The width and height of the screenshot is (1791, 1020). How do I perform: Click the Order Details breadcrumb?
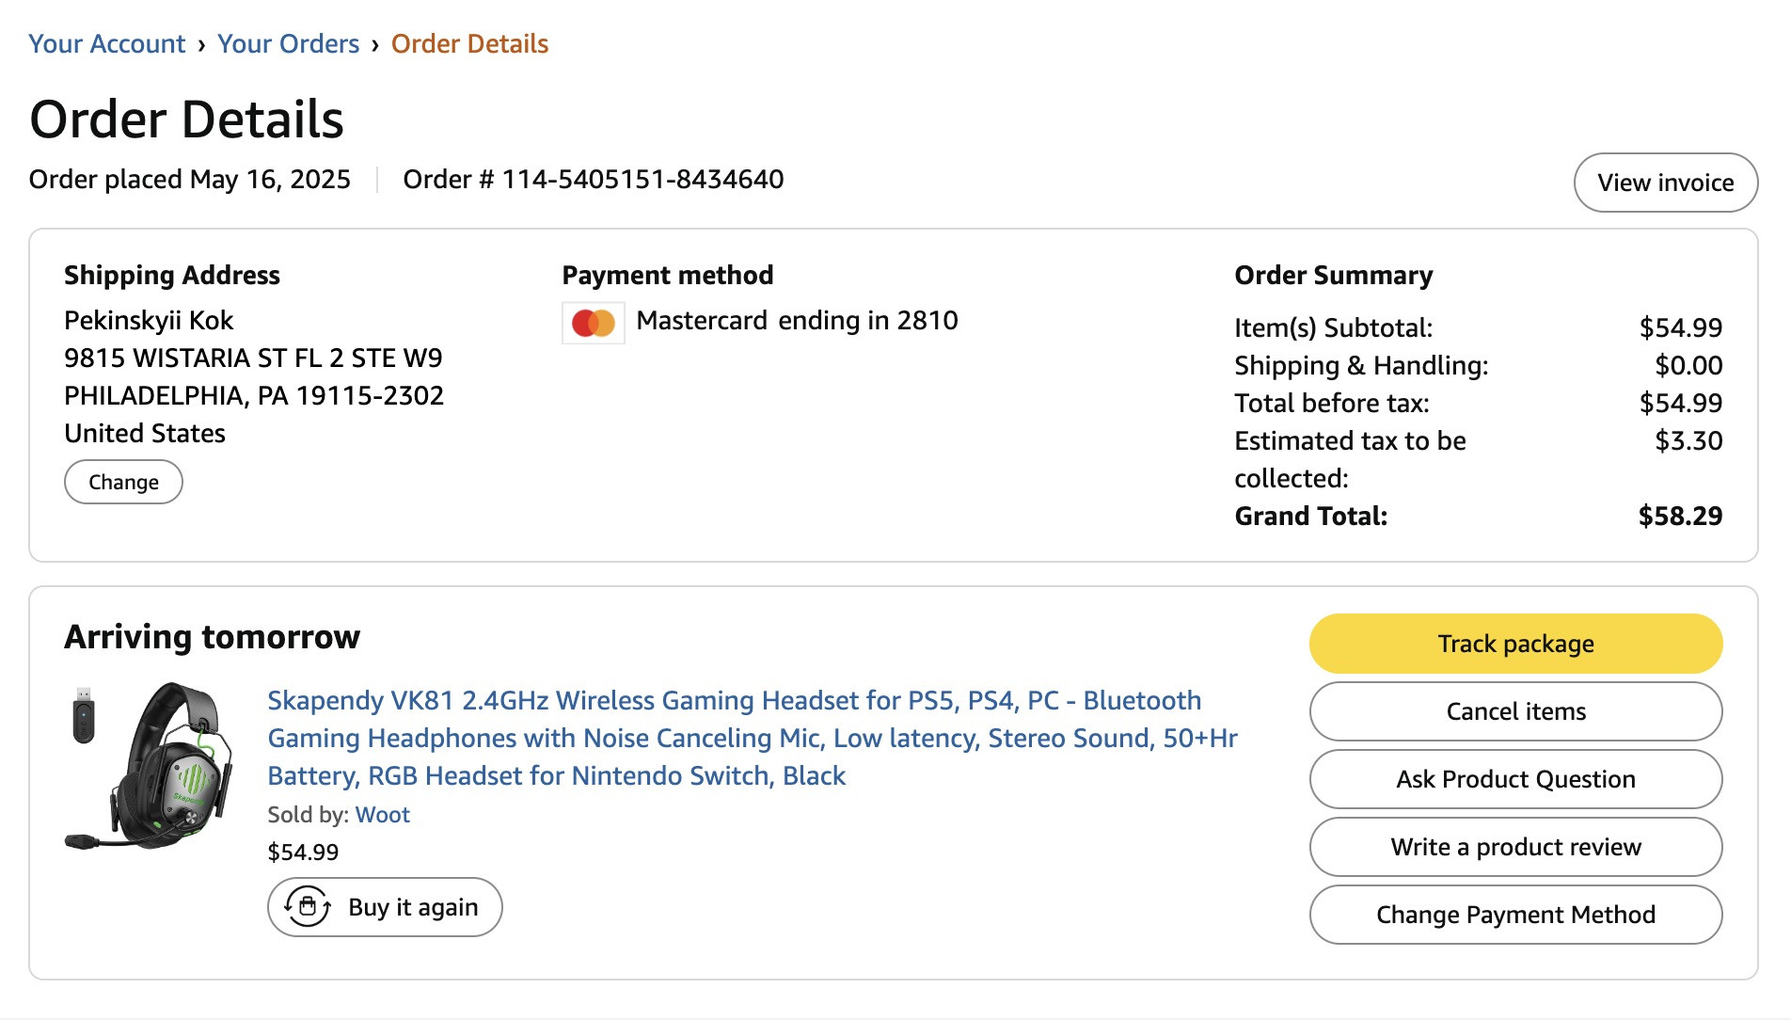pyautogui.click(x=469, y=43)
